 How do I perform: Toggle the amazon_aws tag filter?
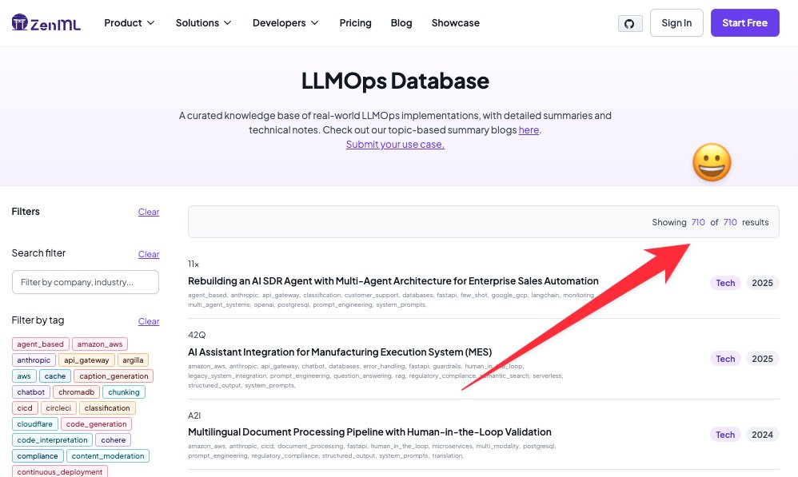point(100,344)
